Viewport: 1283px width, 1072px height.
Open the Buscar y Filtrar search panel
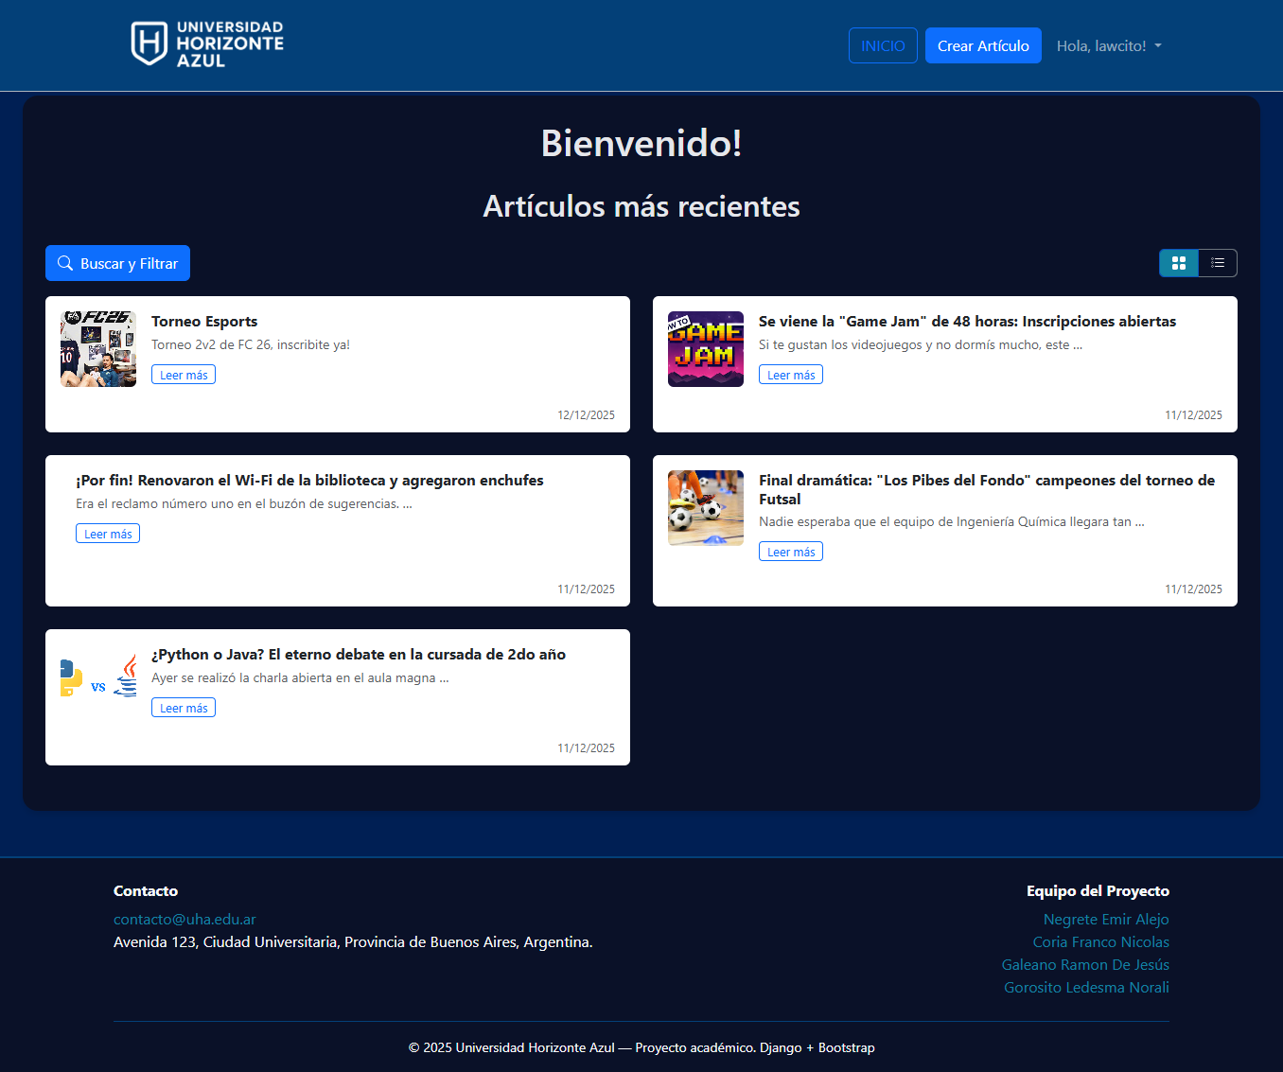point(118,263)
